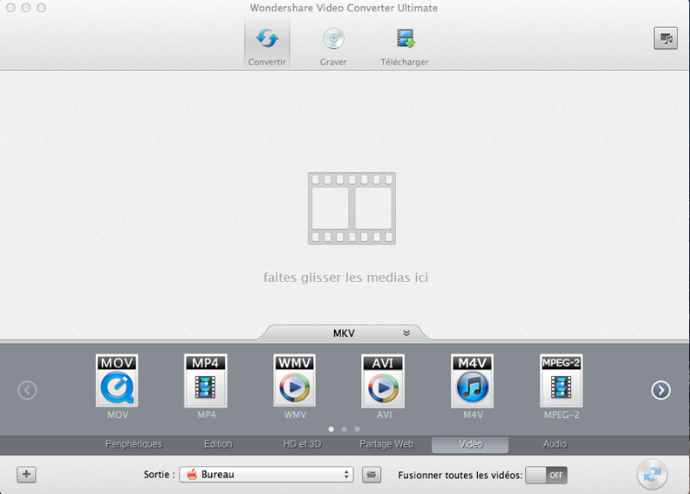Image resolution: width=690 pixels, height=494 pixels.
Task: Click the MPEG-2 label under the icon
Action: [x=561, y=415]
